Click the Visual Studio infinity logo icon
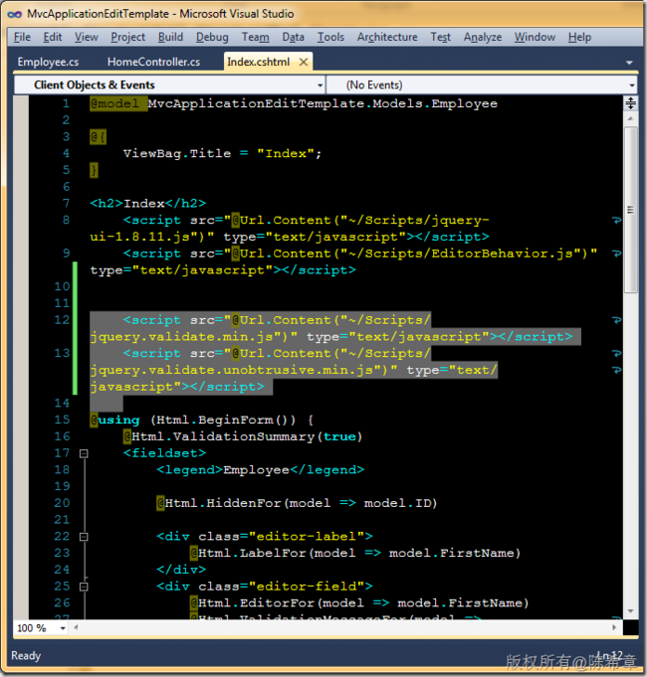647x677 pixels. (x=15, y=14)
